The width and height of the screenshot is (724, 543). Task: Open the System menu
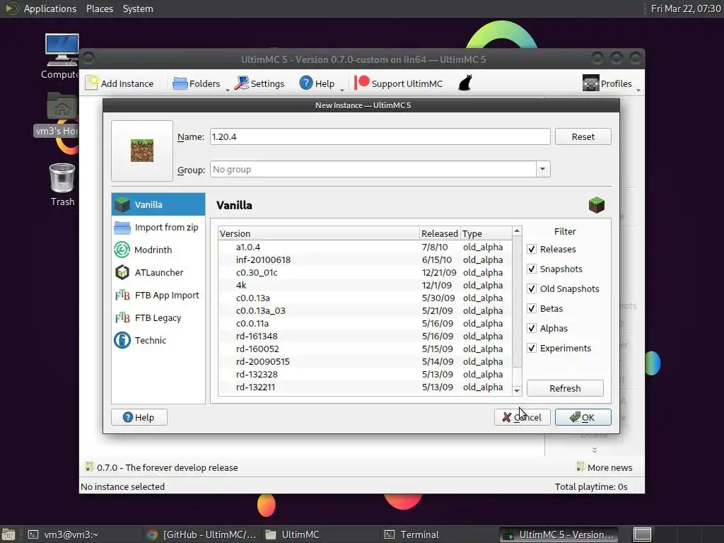(x=138, y=8)
